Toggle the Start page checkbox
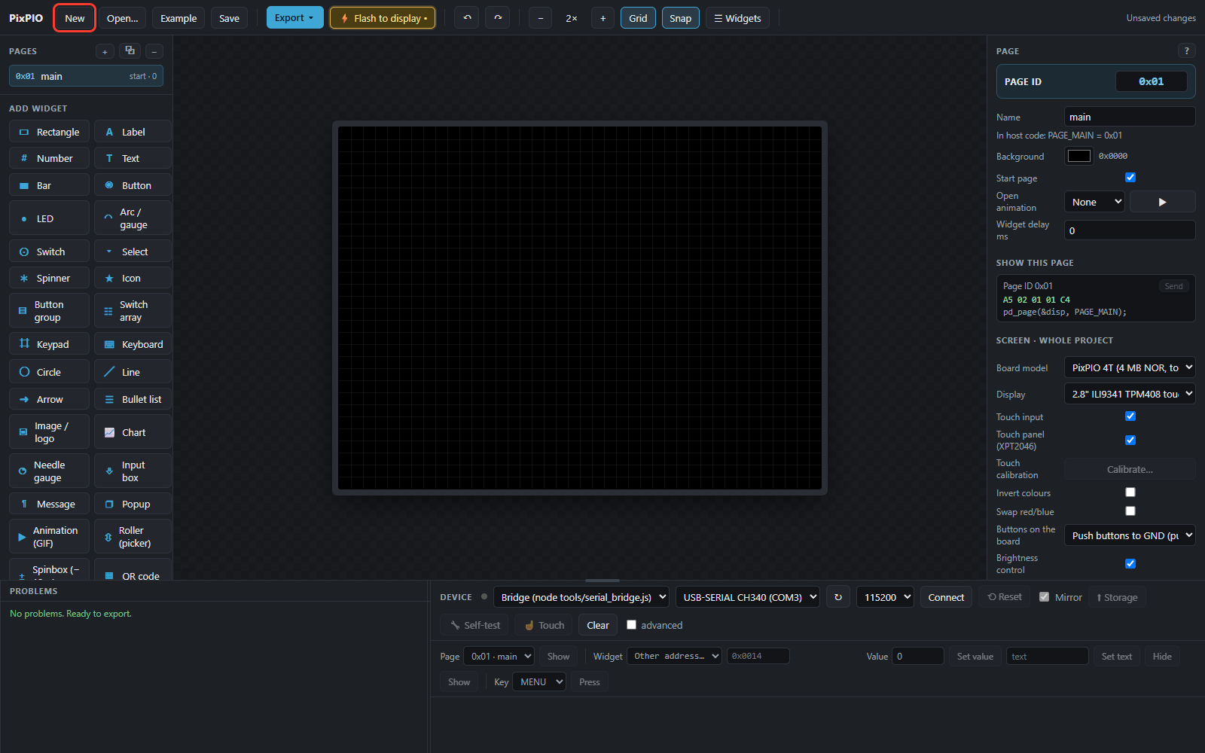The image size is (1205, 753). 1130,178
